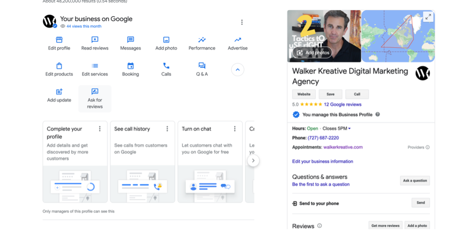Click 'Walker Kreative Digital Marketing Agency' title
This screenshot has height=231, width=456.
point(350,76)
